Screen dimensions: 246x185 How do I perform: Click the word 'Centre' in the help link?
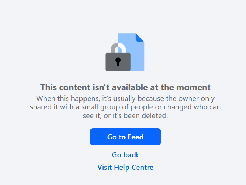tap(142, 167)
